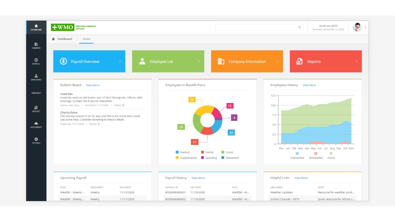Go to Timesheet in the sidebar
The height and width of the screenshot is (222, 395).
tap(36, 93)
